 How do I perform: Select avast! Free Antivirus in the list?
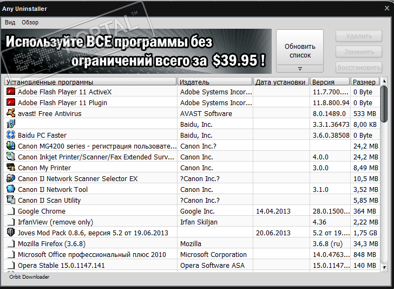coord(49,113)
